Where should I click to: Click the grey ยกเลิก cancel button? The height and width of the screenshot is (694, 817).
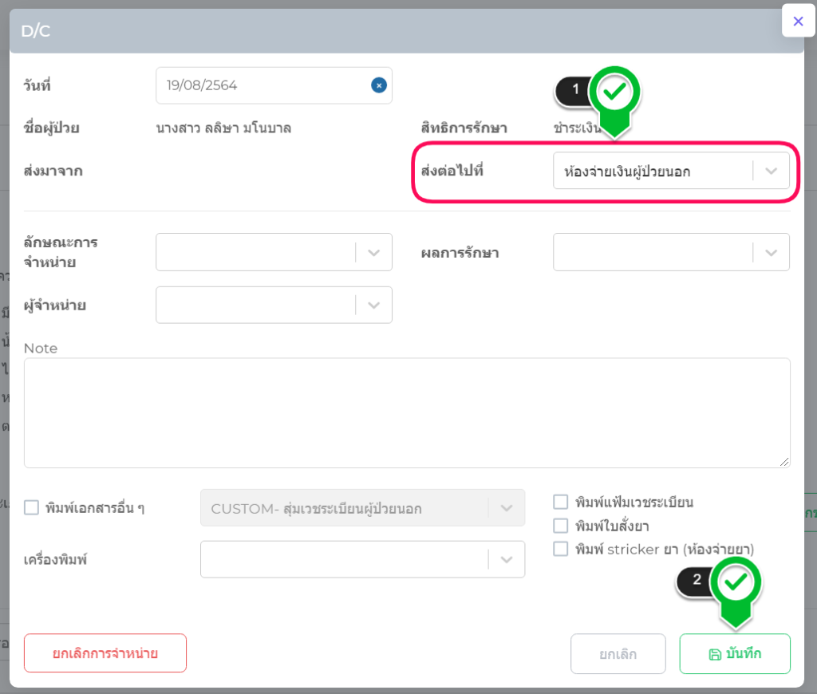click(618, 654)
